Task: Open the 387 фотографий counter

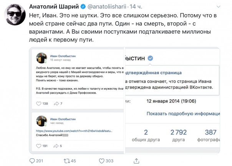Action: pyautogui.click(x=211, y=136)
